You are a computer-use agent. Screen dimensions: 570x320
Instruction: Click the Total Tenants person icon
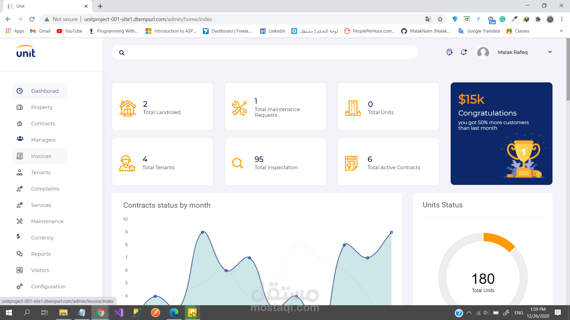[x=127, y=163]
